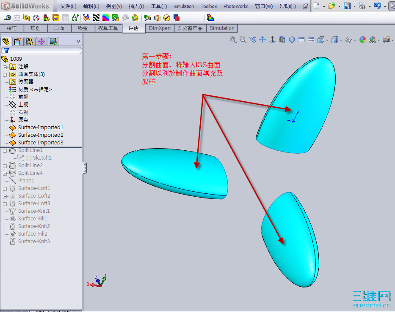Image resolution: width=395 pixels, height=312 pixels.
Task: Expand the Surface-Loft1 node
Action: pos(5,189)
